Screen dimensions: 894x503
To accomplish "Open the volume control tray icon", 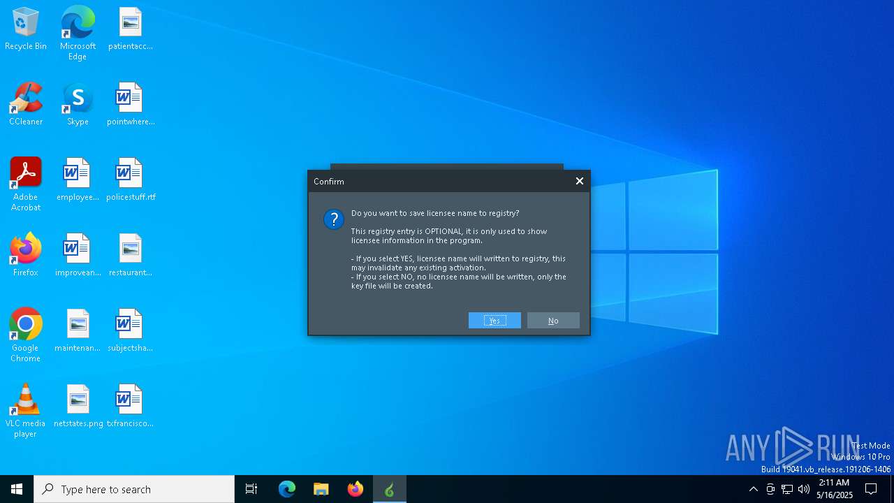I will [804, 489].
